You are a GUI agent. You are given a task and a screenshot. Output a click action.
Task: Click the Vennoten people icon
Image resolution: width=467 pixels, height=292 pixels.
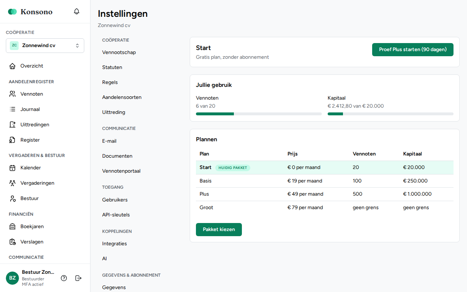point(12,94)
